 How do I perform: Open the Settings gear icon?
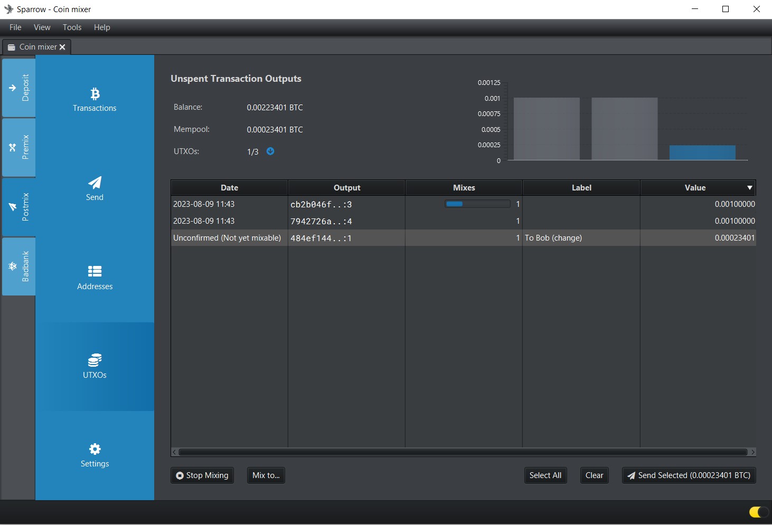point(95,449)
